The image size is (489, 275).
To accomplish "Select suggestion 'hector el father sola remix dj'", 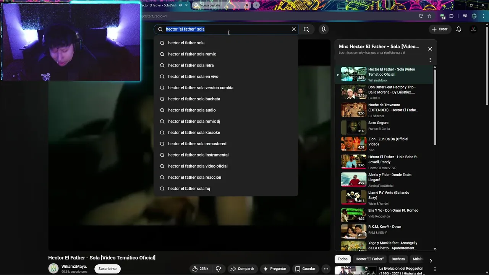I will (x=226, y=121).
